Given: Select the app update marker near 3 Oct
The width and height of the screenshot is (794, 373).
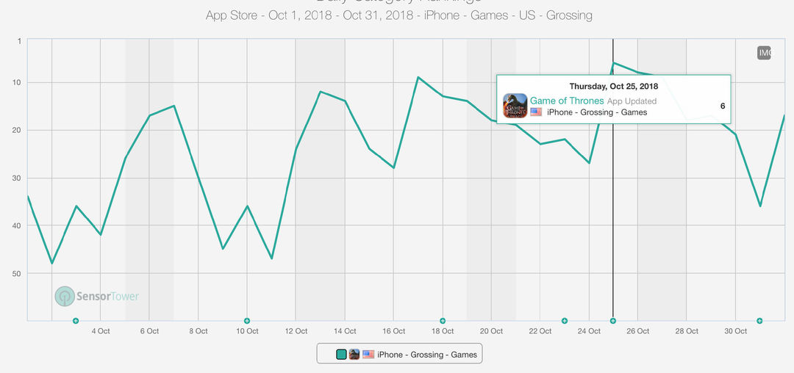Looking at the screenshot, I should click(x=76, y=321).
